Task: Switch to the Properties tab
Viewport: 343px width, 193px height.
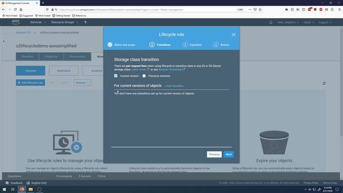Action: (51, 56)
